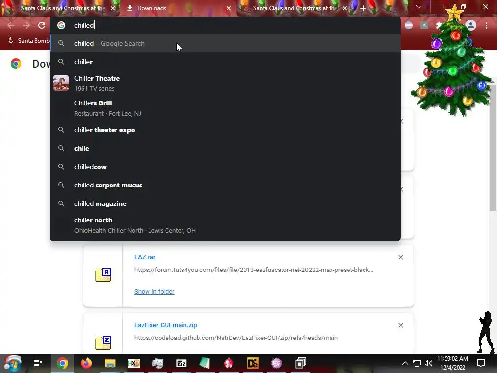Go forward with the browser forward arrow
Image resolution: width=497 pixels, height=373 pixels.
tap(26, 25)
